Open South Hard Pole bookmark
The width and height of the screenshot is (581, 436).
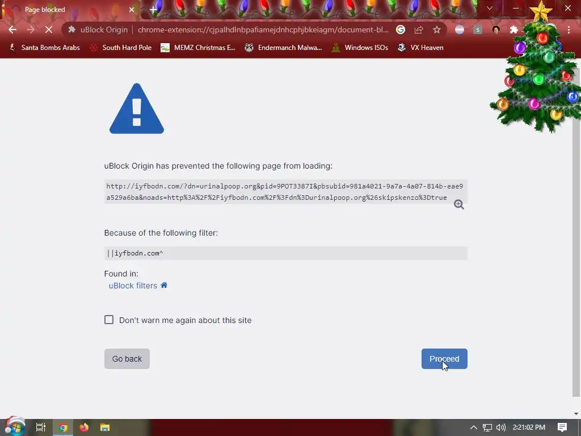(x=121, y=48)
